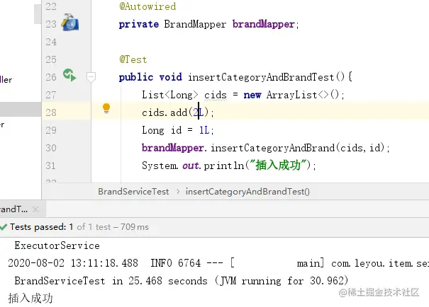Click line number 30 in the gutter
The width and height of the screenshot is (429, 307).
[51, 148]
